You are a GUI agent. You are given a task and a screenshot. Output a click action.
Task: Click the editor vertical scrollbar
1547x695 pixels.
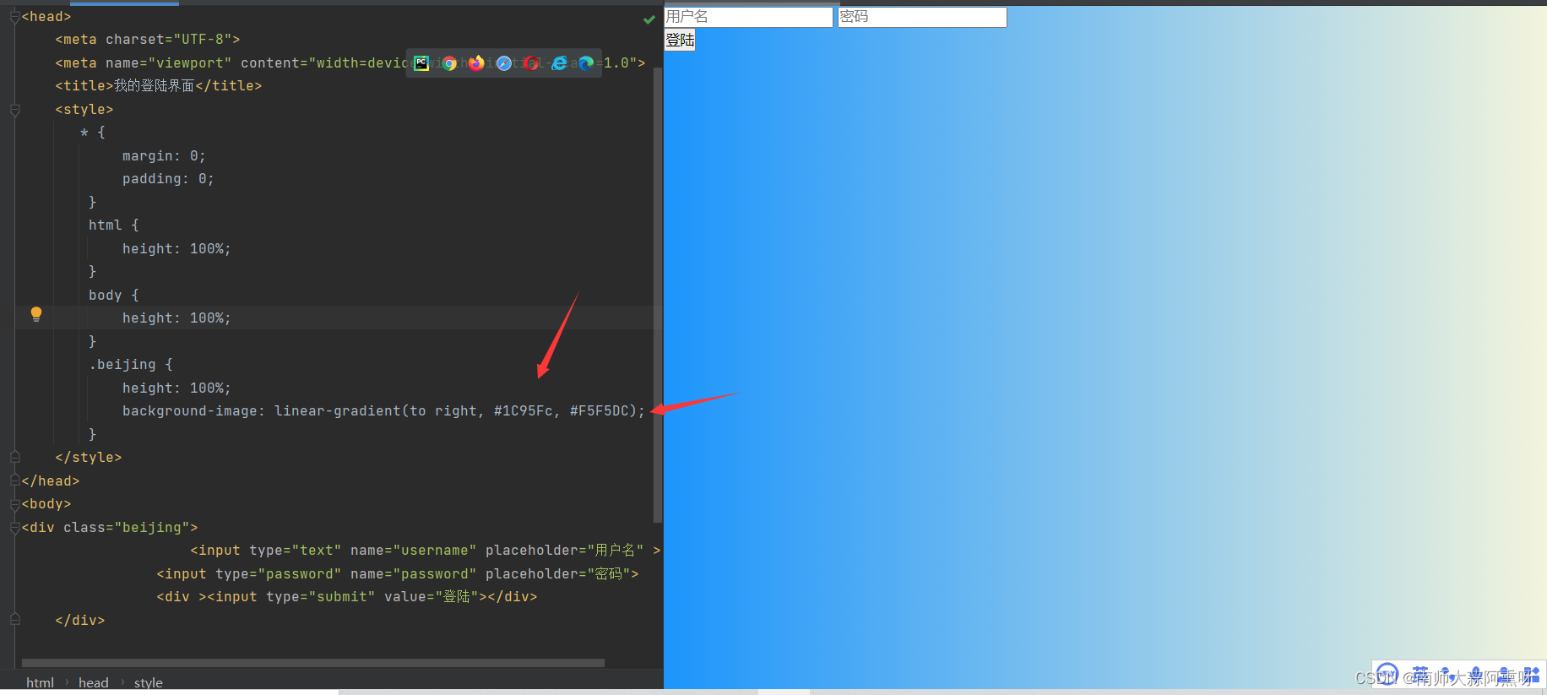[x=657, y=296]
